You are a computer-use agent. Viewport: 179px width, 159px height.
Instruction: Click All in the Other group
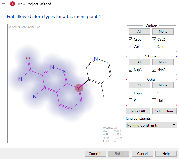(139, 85)
